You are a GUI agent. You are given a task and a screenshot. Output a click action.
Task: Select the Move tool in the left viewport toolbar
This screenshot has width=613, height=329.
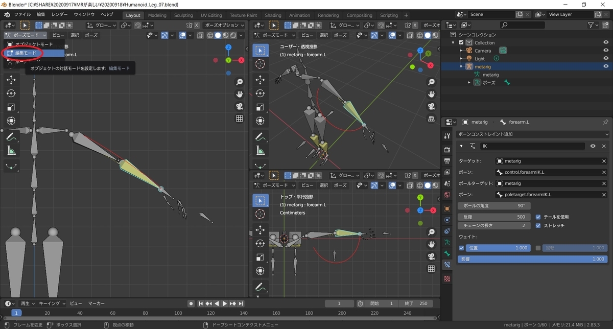[x=11, y=80]
